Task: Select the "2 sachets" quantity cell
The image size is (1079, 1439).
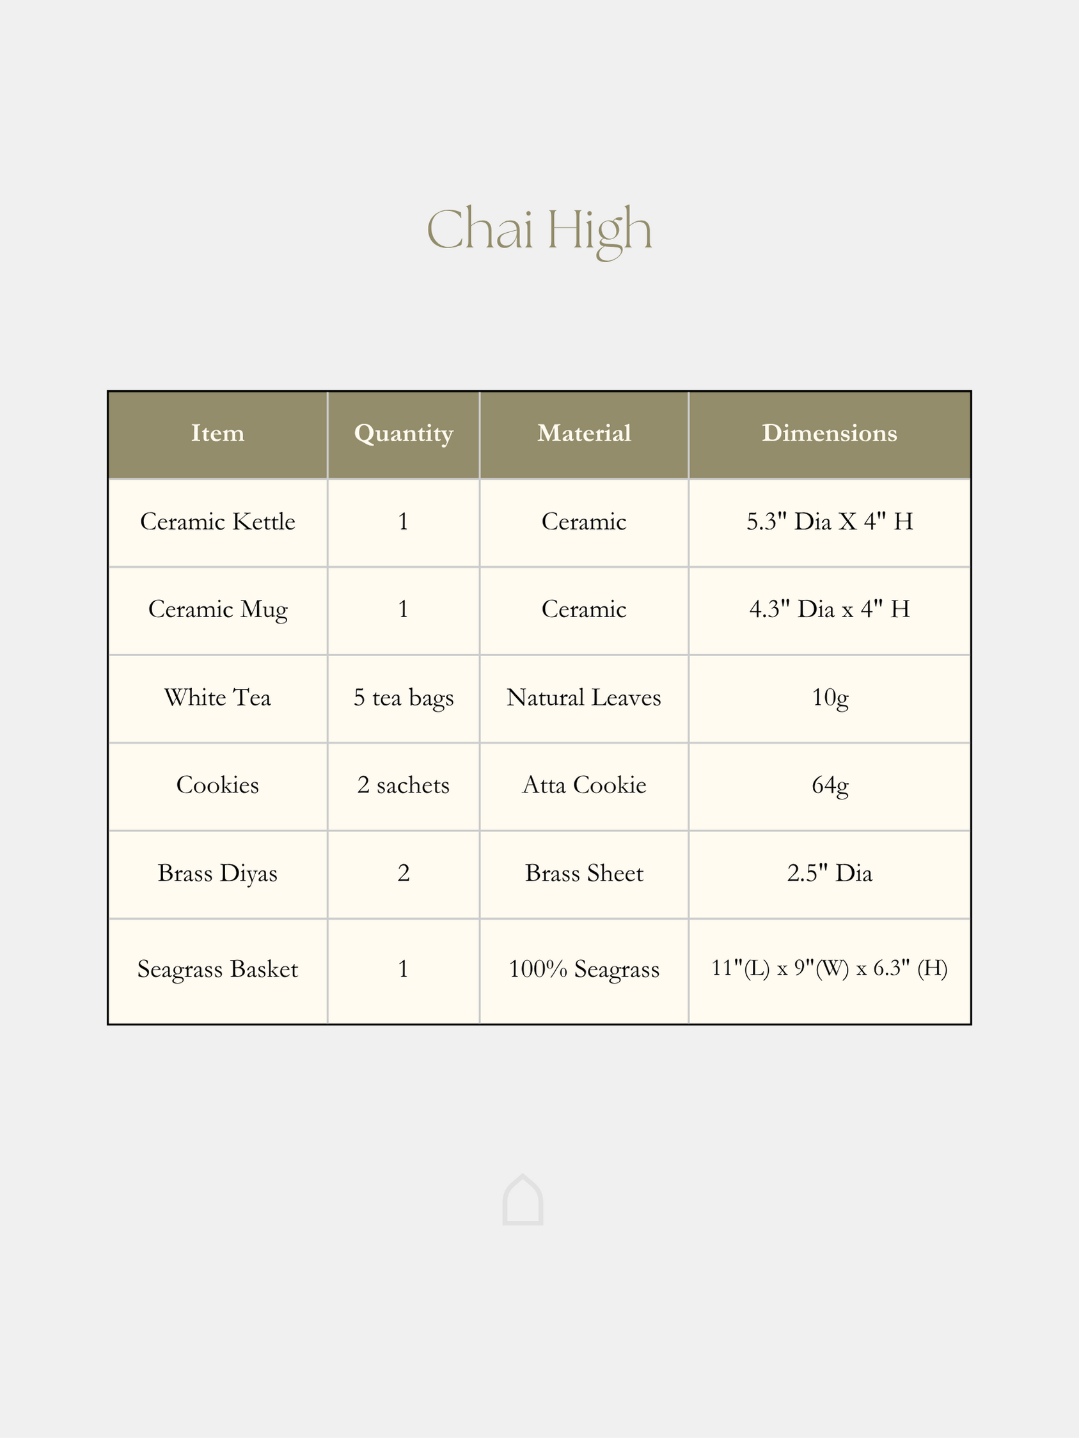Action: pyautogui.click(x=403, y=785)
